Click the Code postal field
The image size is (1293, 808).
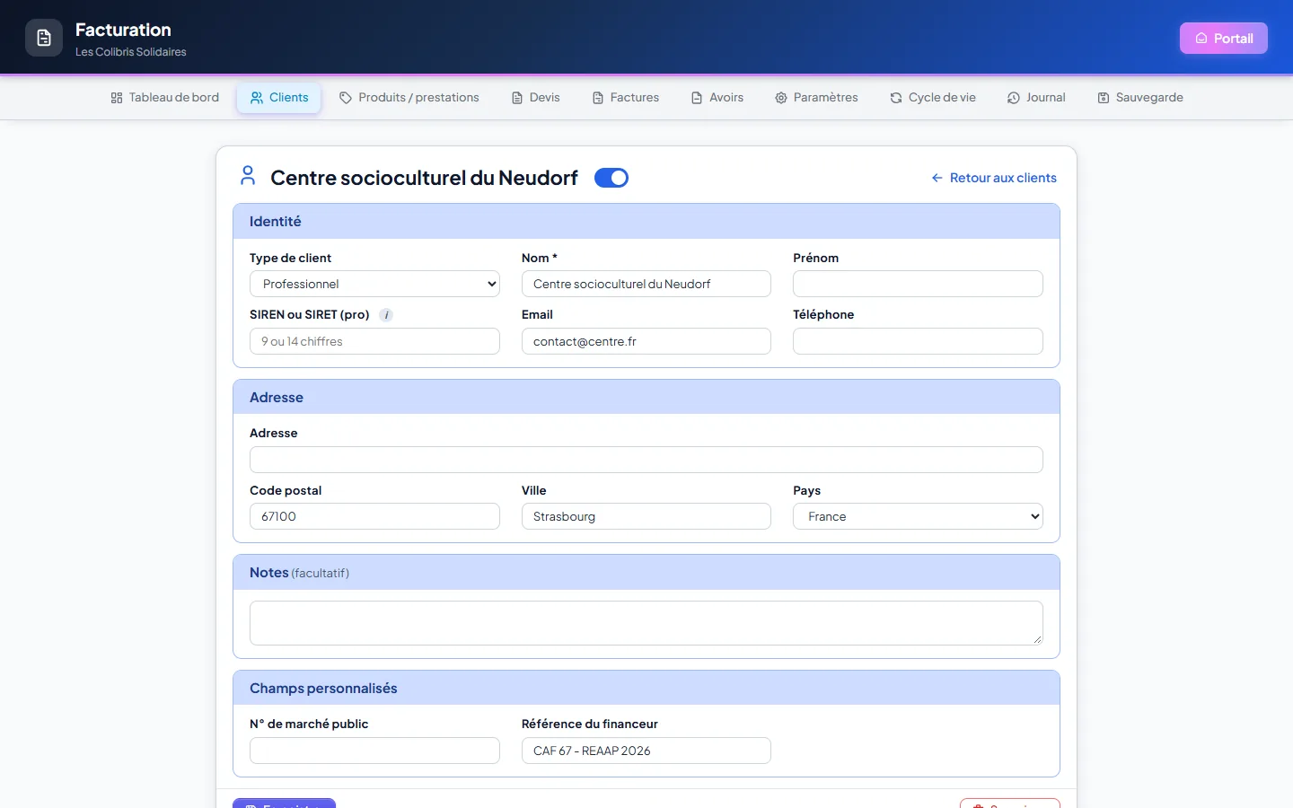(x=374, y=516)
